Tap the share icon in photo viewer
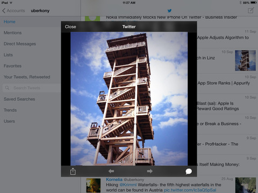258x193 pixels. click(x=73, y=171)
